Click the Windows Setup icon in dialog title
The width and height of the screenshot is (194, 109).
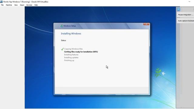pyautogui.click(x=61, y=26)
